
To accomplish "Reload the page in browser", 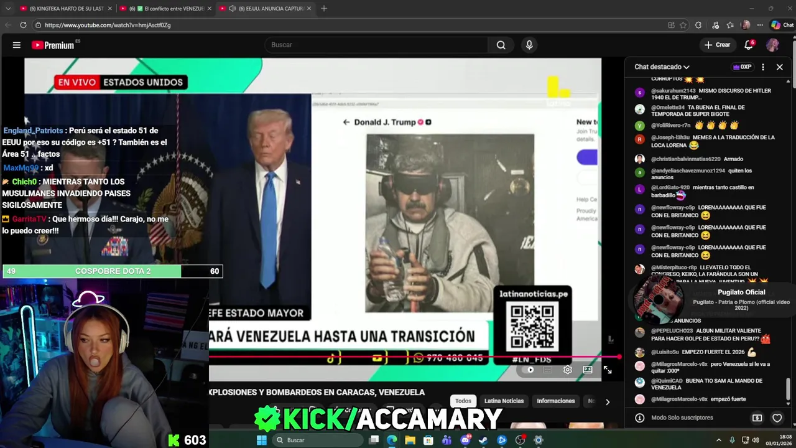I will pos(23,25).
